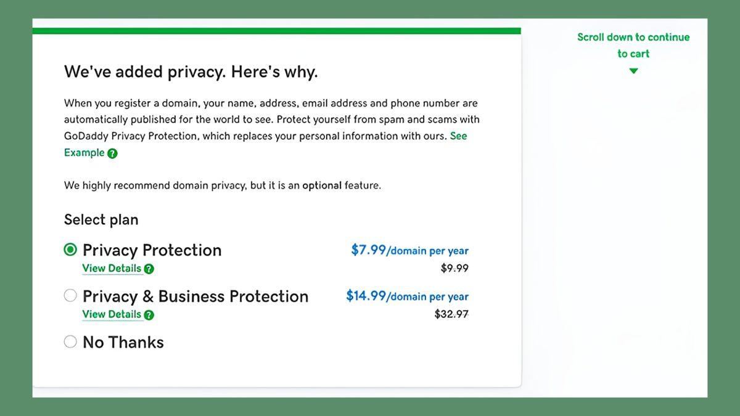Screen dimensions: 740x416
Task: Click the Privacy & Business Protection plan label
Action: [195, 296]
